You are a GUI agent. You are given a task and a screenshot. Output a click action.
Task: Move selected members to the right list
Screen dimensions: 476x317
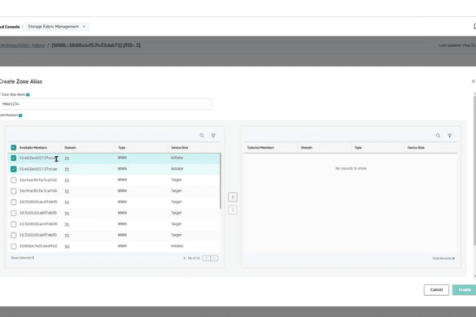pyautogui.click(x=233, y=198)
